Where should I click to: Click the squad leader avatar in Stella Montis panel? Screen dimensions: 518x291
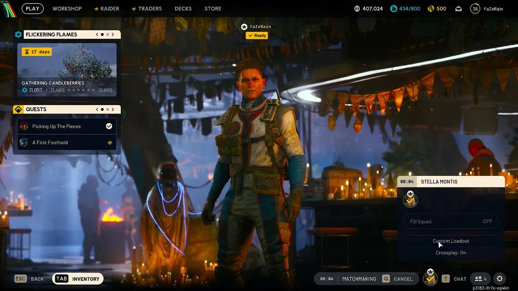coord(410,199)
